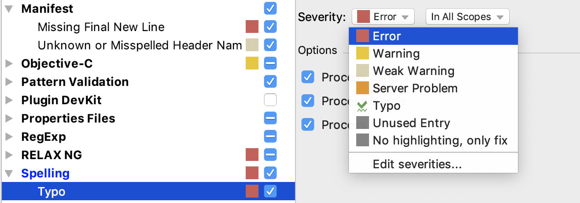Choose Unused Entry gray severity option

click(x=411, y=123)
